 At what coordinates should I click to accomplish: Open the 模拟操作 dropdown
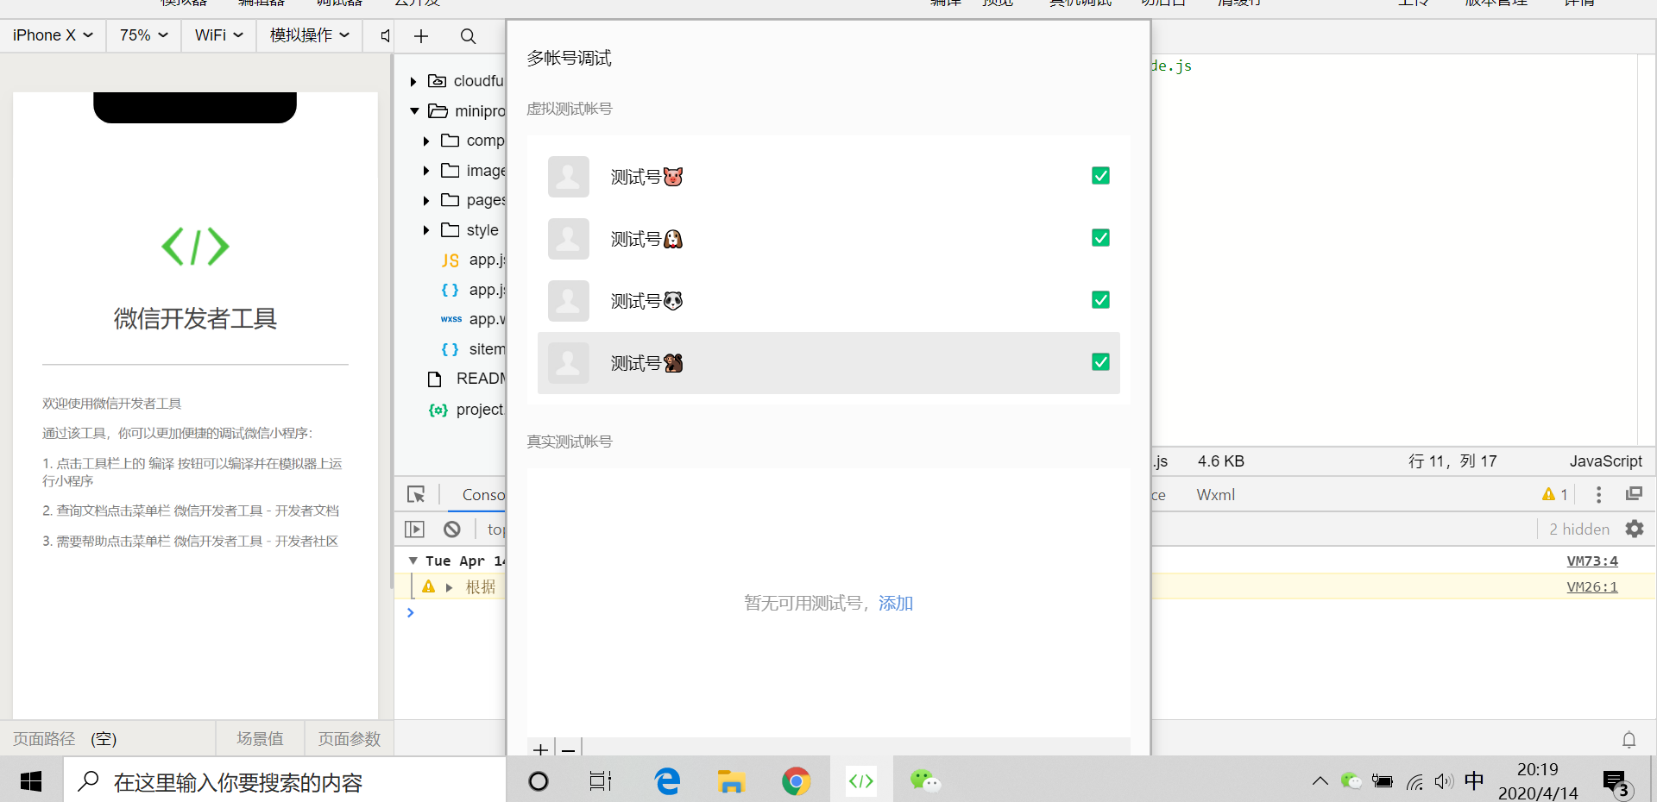[x=310, y=35]
